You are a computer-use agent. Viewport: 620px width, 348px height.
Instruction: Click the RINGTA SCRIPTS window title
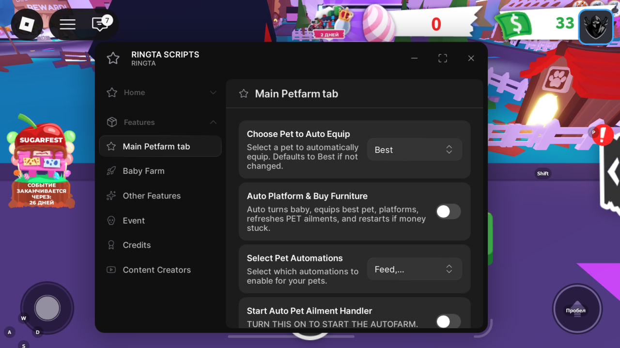click(x=165, y=55)
